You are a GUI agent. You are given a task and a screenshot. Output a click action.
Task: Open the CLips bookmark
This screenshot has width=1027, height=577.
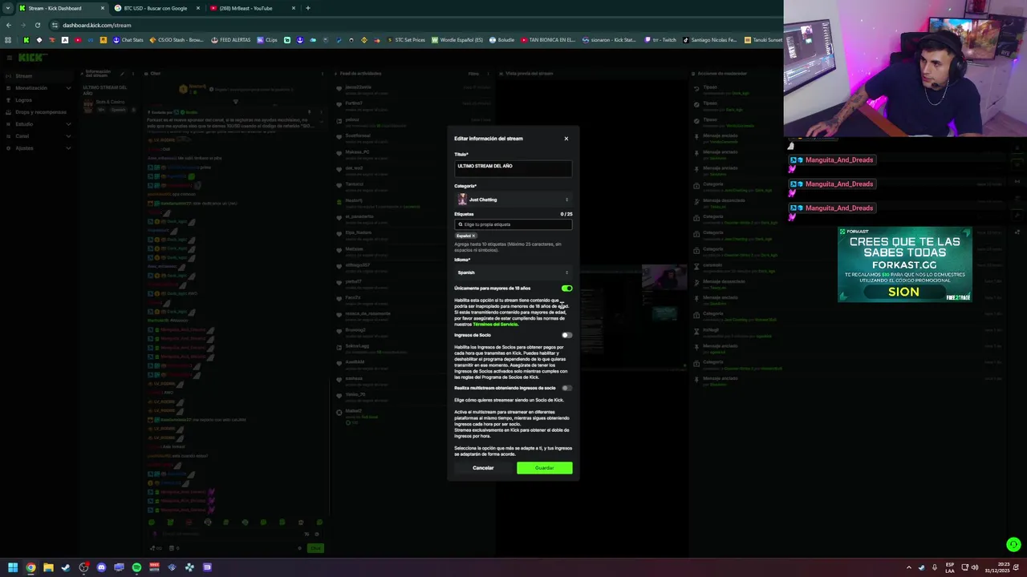coord(267,39)
